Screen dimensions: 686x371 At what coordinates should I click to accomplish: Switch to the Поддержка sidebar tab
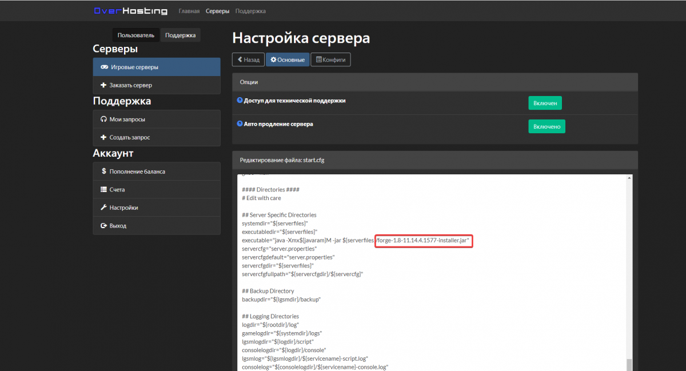tap(180, 35)
